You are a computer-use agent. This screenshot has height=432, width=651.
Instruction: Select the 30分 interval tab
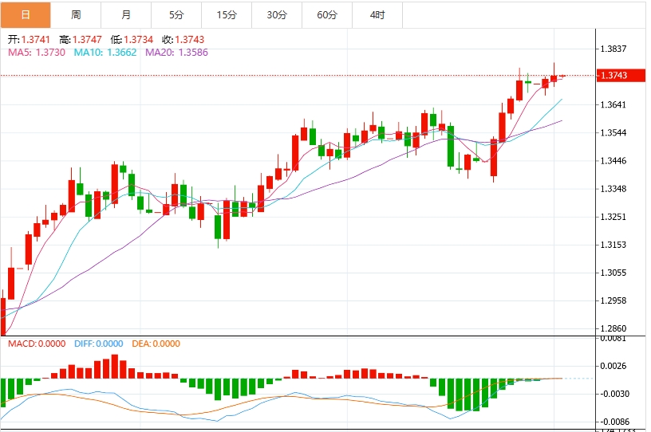pos(277,14)
